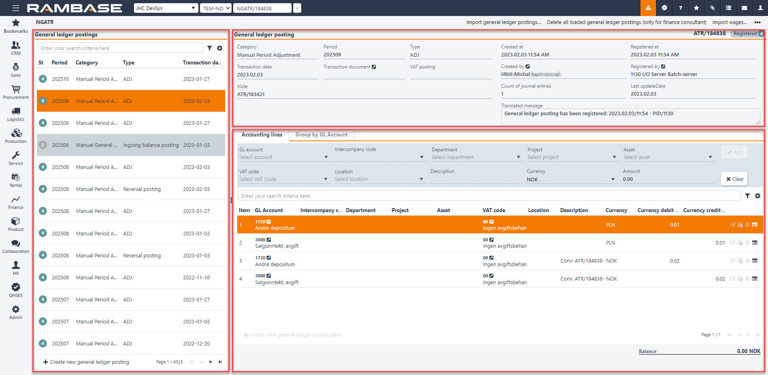This screenshot has height=375, width=768.
Task: Go to the Finance module
Action: coord(16,203)
